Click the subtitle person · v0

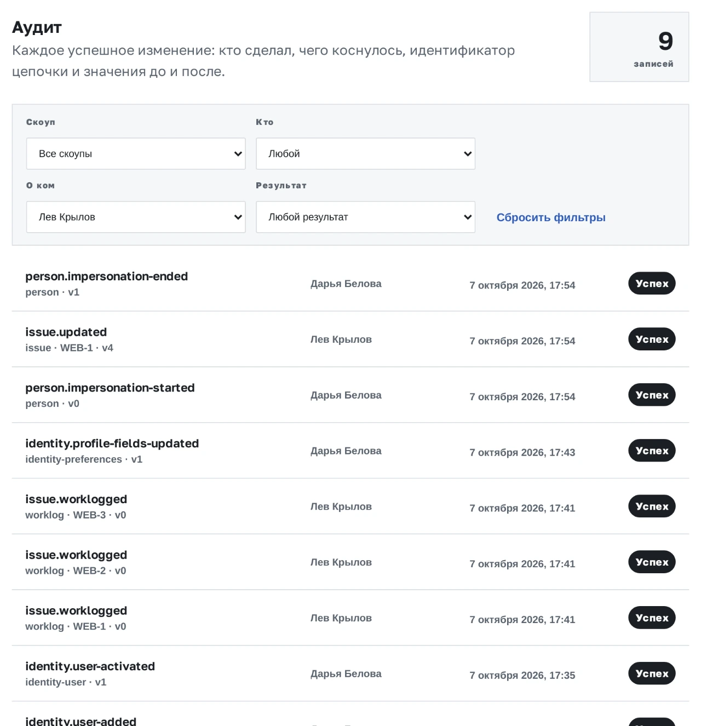click(53, 404)
